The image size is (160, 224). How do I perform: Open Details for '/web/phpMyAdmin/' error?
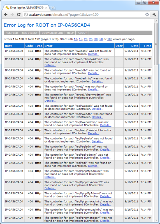pos(50,65)
